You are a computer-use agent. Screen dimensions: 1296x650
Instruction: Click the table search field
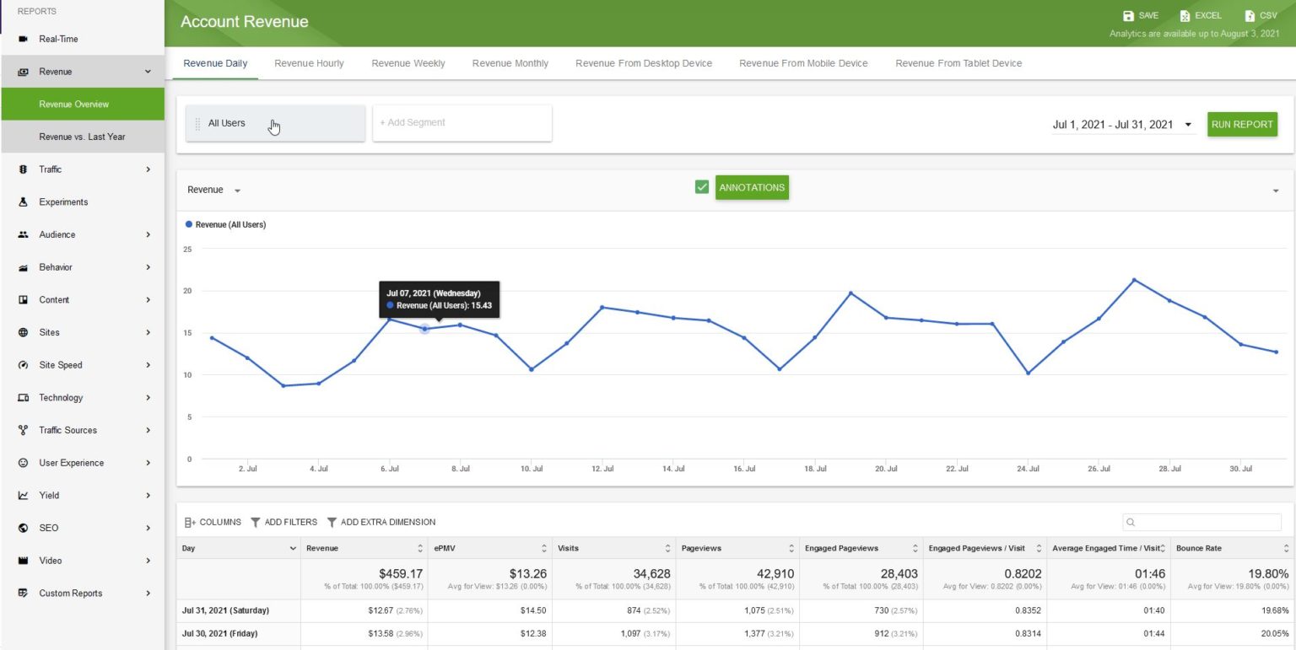[x=1201, y=522]
